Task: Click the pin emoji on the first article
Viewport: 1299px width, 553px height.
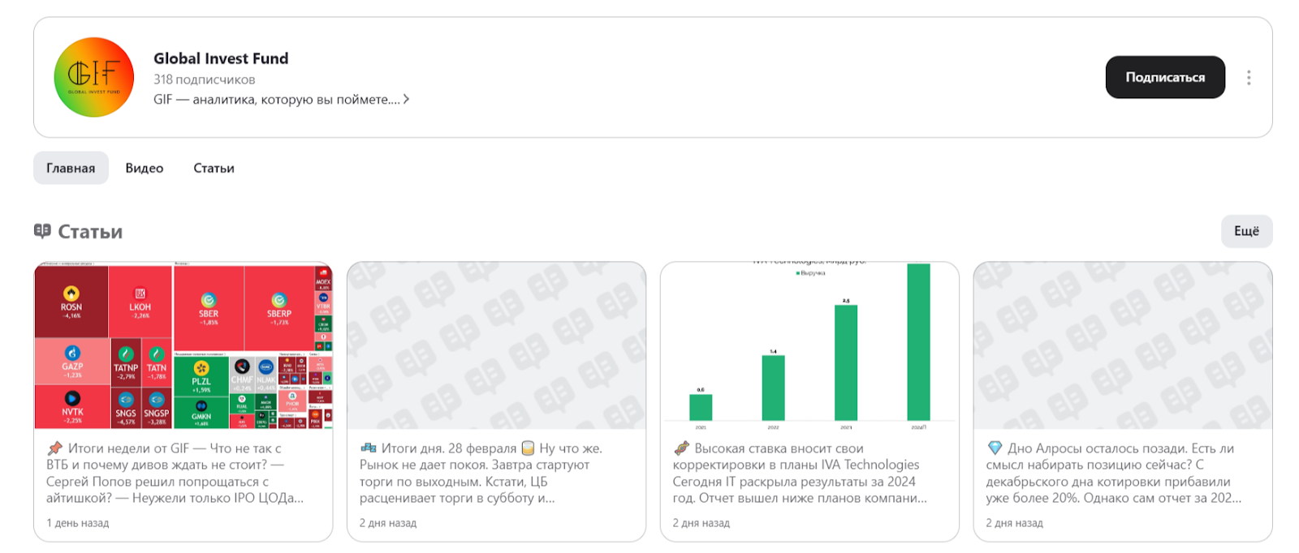Action: [x=55, y=448]
